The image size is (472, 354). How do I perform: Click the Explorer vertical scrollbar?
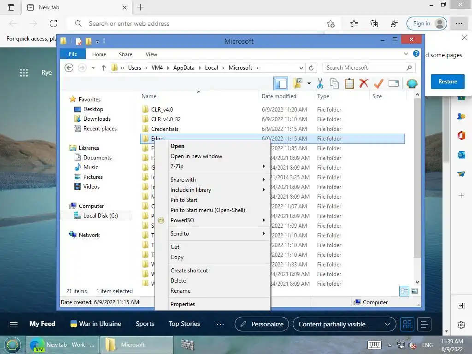point(417,177)
